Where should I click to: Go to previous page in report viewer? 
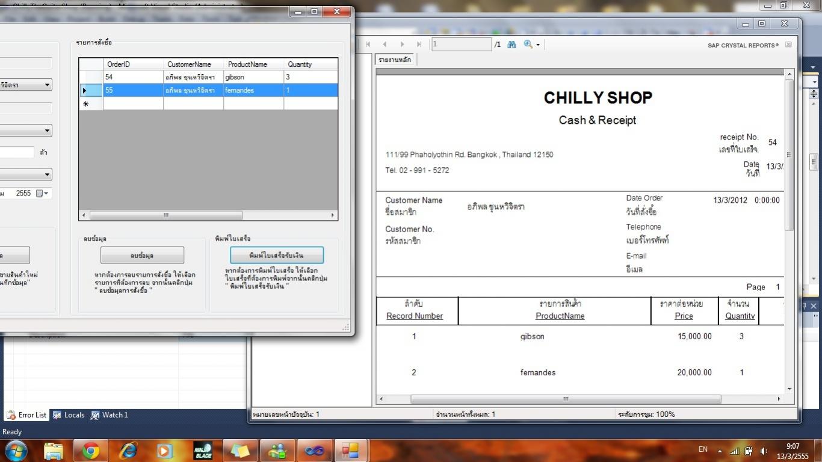click(385, 44)
